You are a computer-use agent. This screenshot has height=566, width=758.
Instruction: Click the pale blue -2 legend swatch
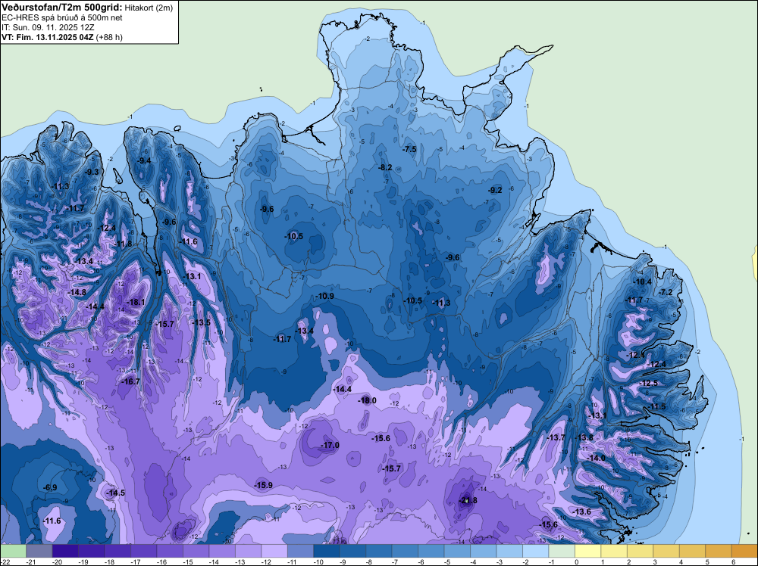pos(535,551)
